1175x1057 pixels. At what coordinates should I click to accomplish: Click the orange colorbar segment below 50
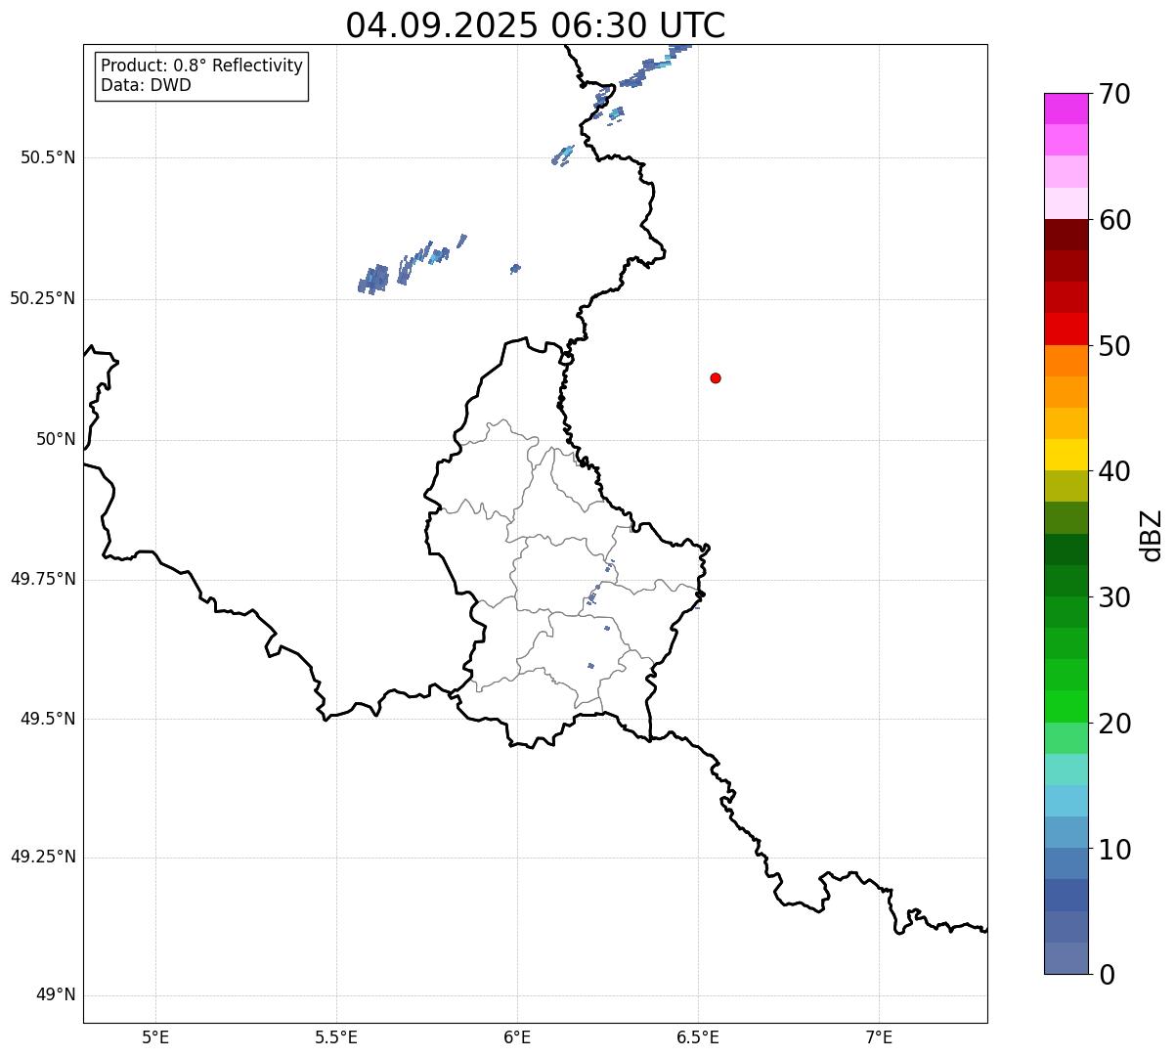pyautogui.click(x=1066, y=361)
